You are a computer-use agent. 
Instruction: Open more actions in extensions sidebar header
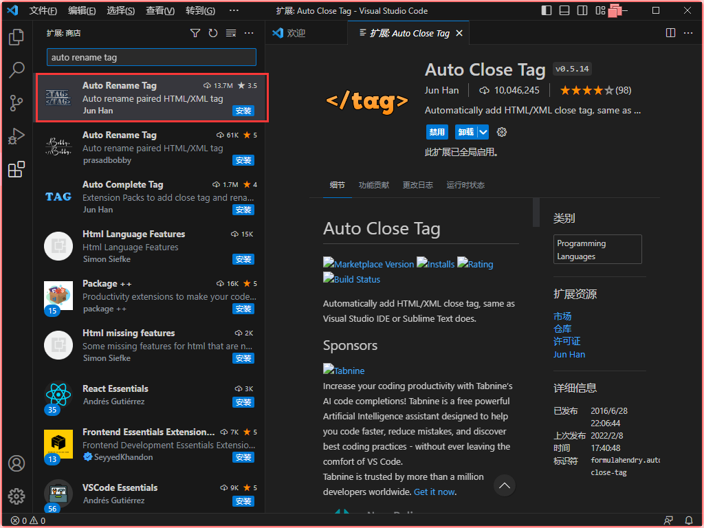coord(249,33)
